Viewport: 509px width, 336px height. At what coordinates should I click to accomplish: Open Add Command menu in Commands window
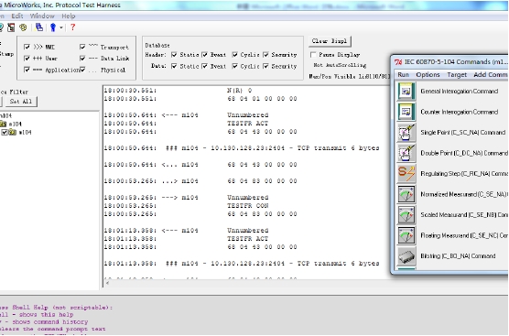(491, 75)
